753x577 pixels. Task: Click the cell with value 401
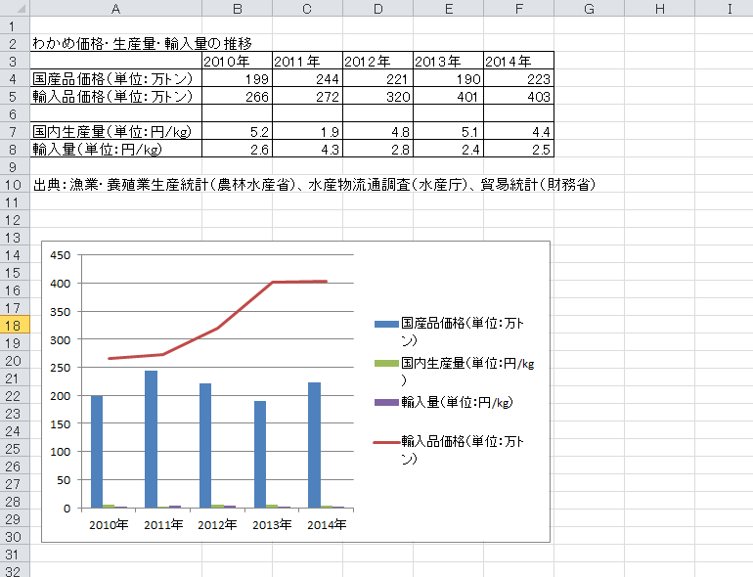(x=448, y=96)
